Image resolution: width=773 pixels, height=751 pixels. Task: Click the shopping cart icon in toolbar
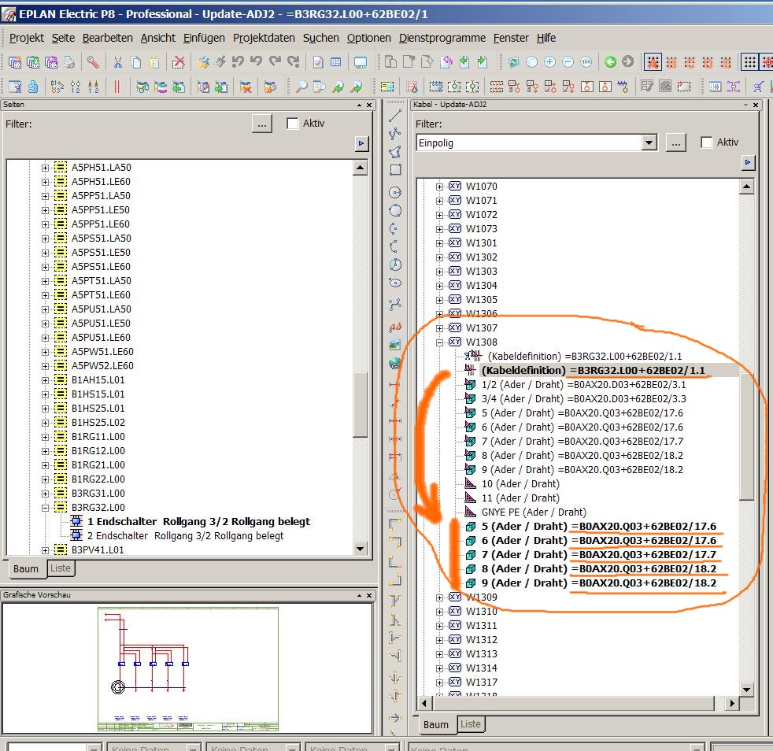[758, 87]
